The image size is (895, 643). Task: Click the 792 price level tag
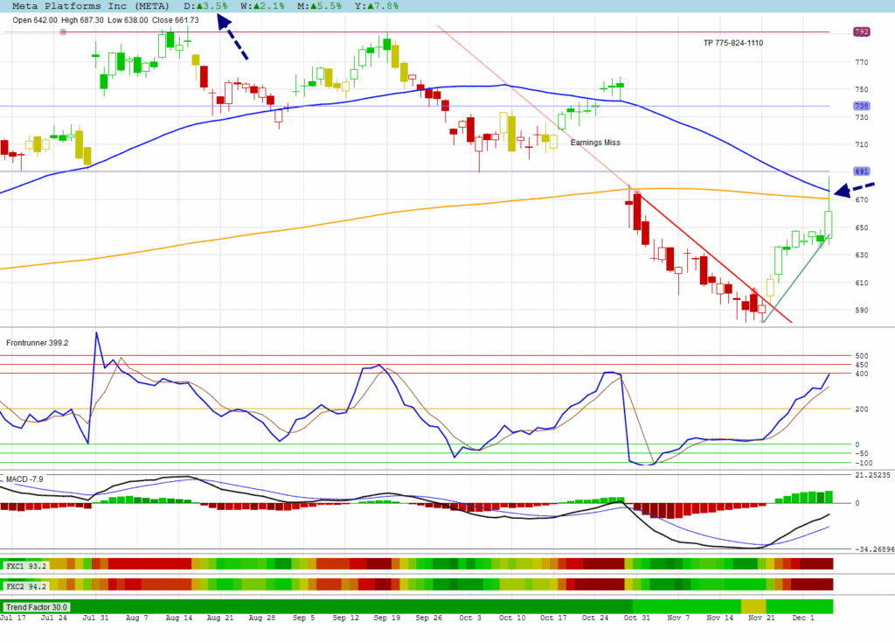coord(860,32)
